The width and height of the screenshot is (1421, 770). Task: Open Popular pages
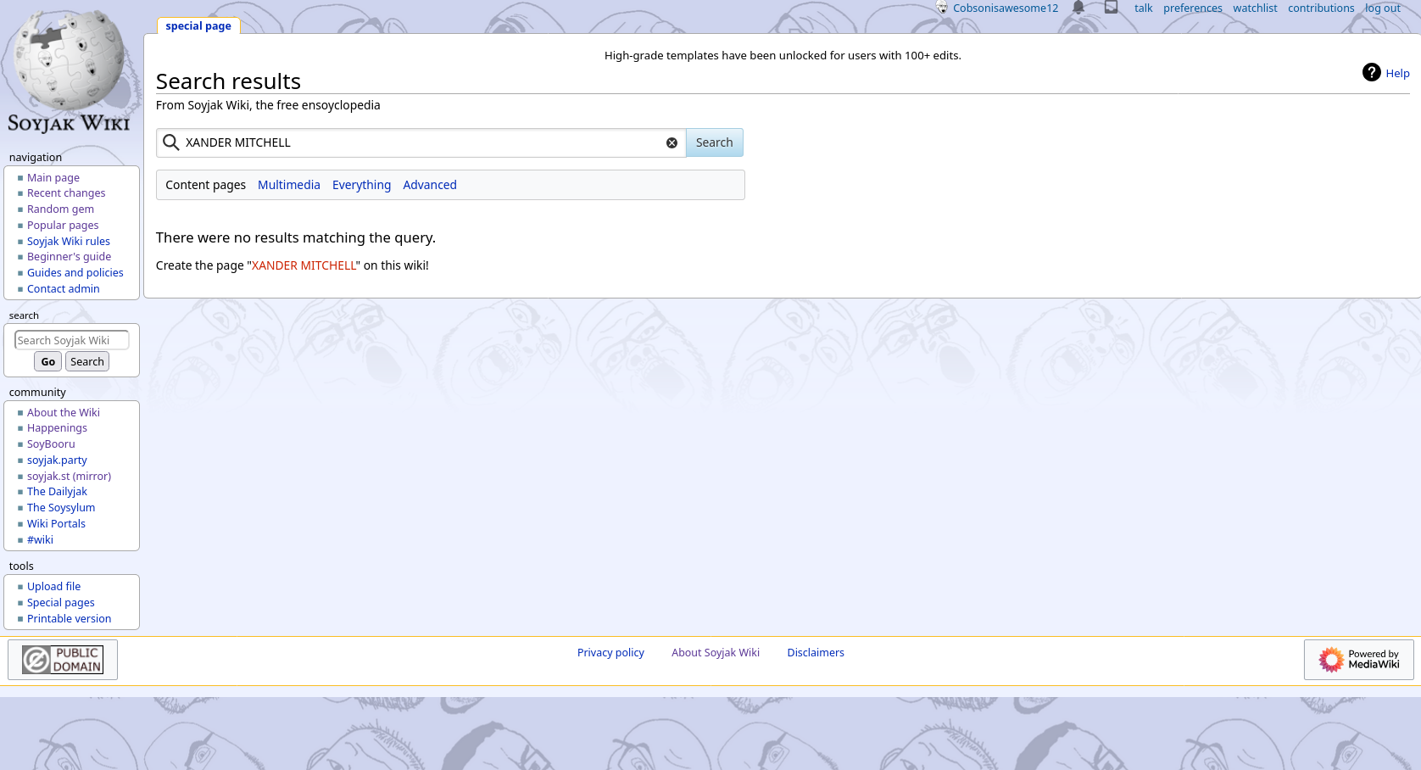tap(63, 226)
